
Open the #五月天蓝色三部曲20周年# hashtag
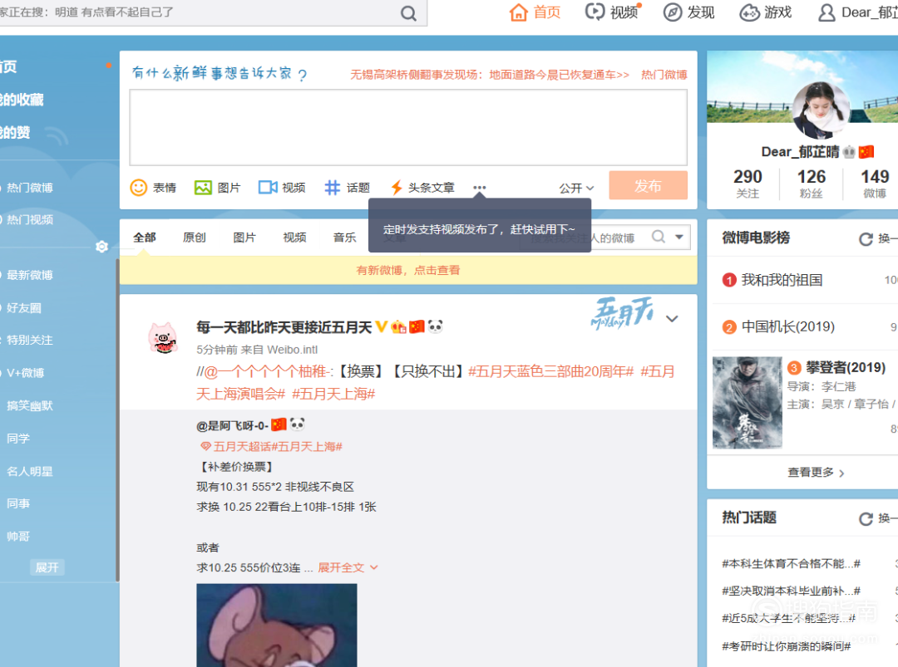(551, 372)
